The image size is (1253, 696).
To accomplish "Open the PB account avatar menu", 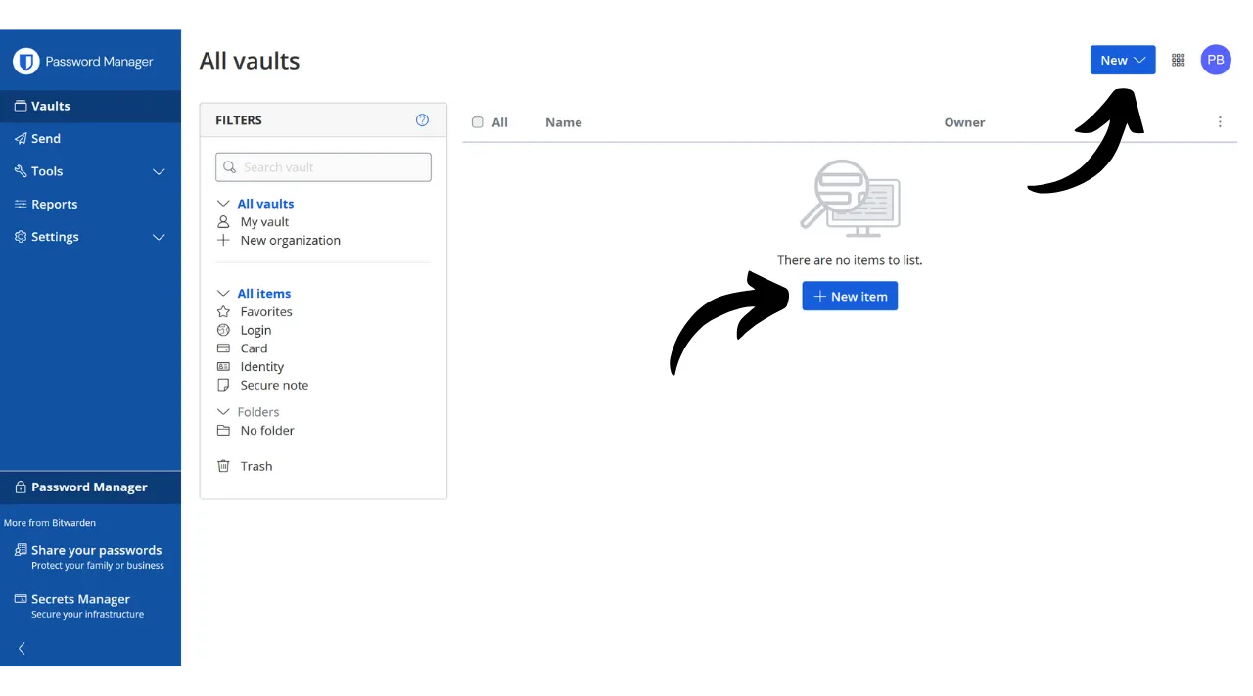I will click(1216, 60).
